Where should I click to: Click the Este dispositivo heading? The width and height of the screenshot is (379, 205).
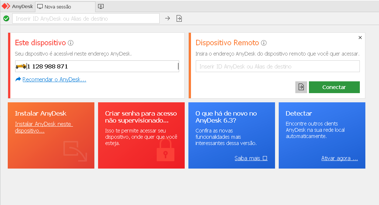40,43
